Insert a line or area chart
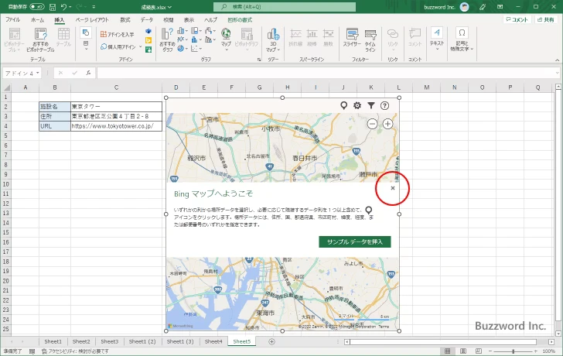 tap(182, 39)
